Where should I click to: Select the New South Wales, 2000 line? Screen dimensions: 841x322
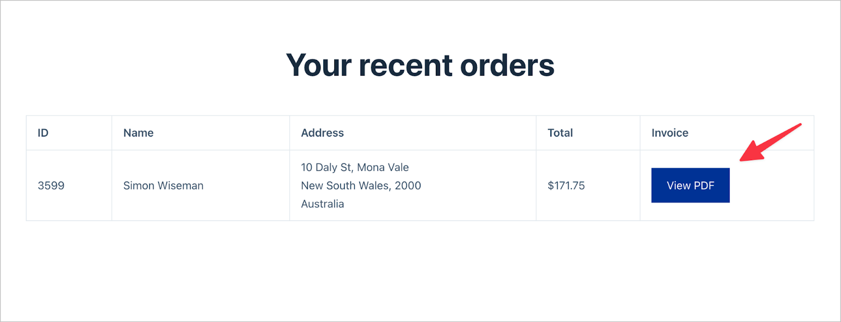click(361, 185)
